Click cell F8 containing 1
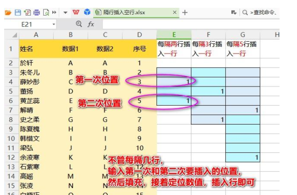Image resolution: width=297 pixels, height=195 pixels. pos(208,119)
